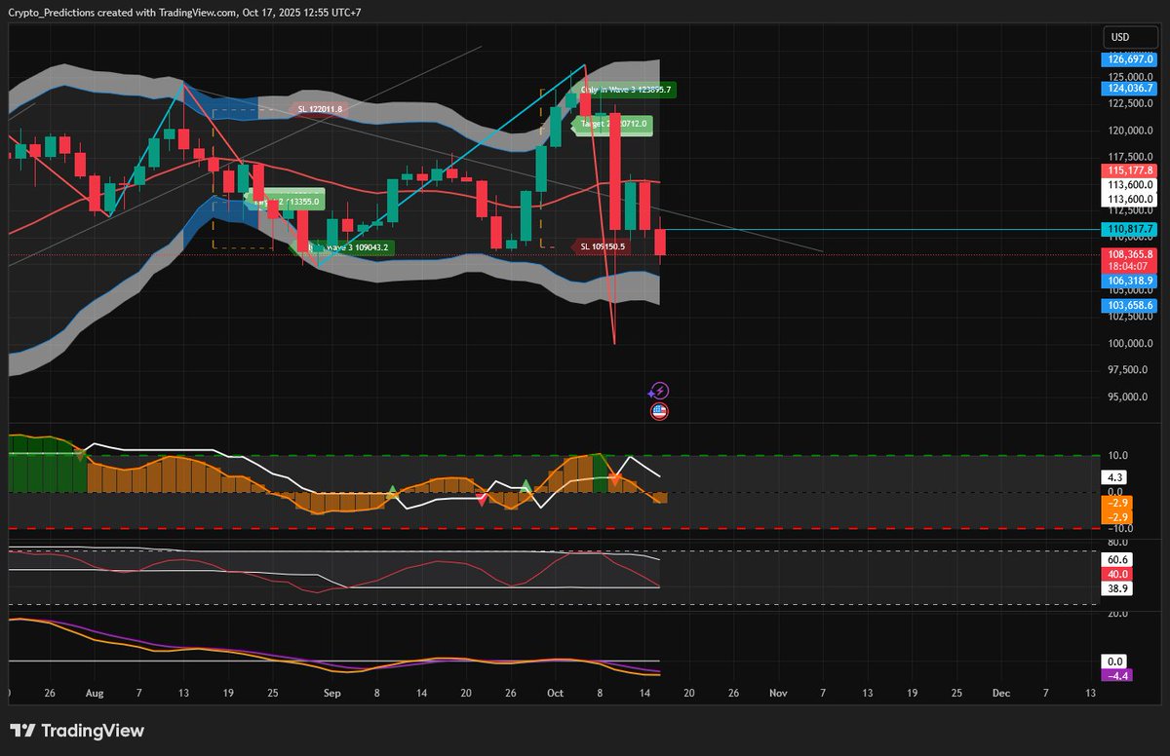Select the Target 2 label near 120712.0
1170x756 pixels.
pyautogui.click(x=614, y=124)
